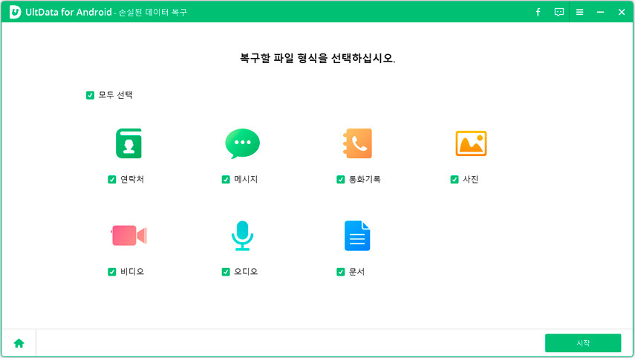Open the hamburger menu in title bar

[579, 12]
